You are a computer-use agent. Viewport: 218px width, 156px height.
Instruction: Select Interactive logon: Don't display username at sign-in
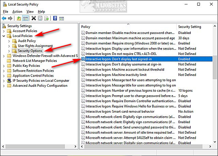pyautogui.click(x=146, y=64)
